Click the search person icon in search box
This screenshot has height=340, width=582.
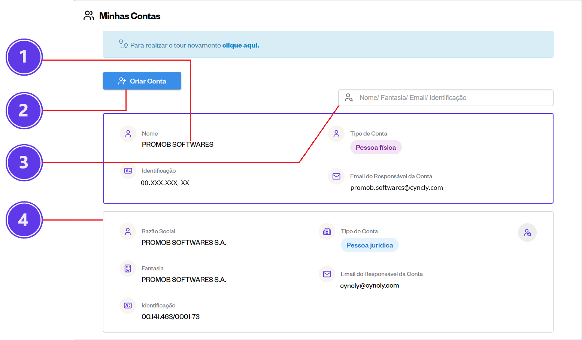pyautogui.click(x=349, y=98)
